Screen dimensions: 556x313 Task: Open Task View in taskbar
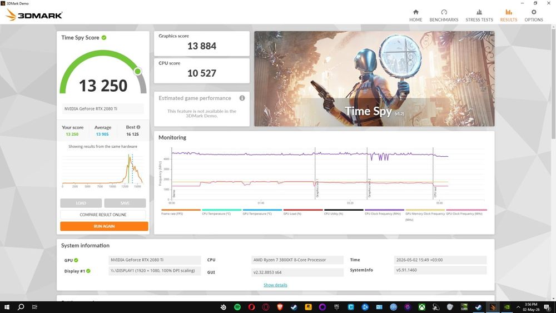pyautogui.click(x=34, y=307)
